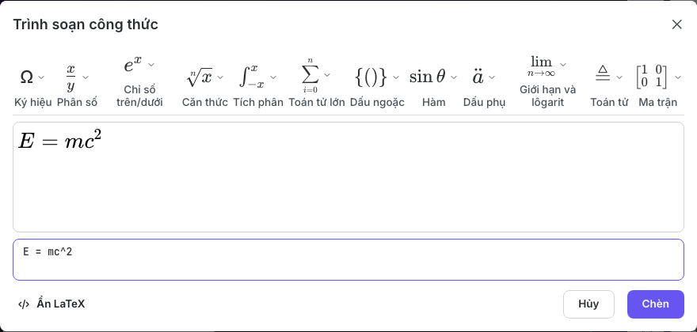697x332 pixels.
Task: Select the sin θ function icon
Action: click(x=427, y=77)
